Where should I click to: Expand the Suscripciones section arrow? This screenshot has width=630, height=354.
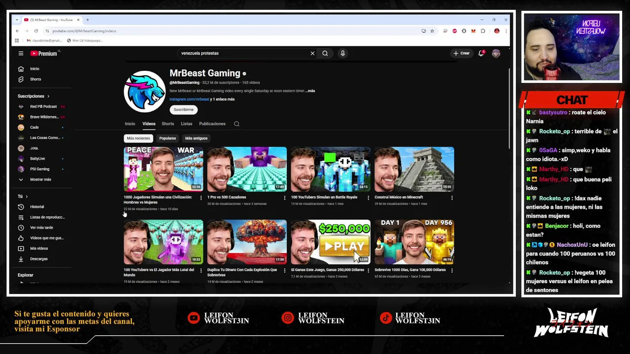point(48,96)
